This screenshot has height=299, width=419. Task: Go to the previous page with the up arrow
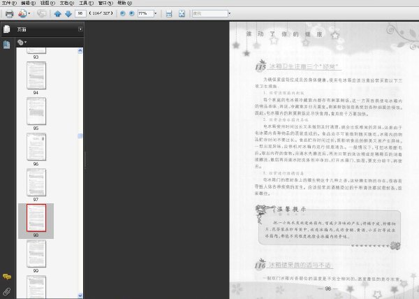pyautogui.click(x=57, y=14)
